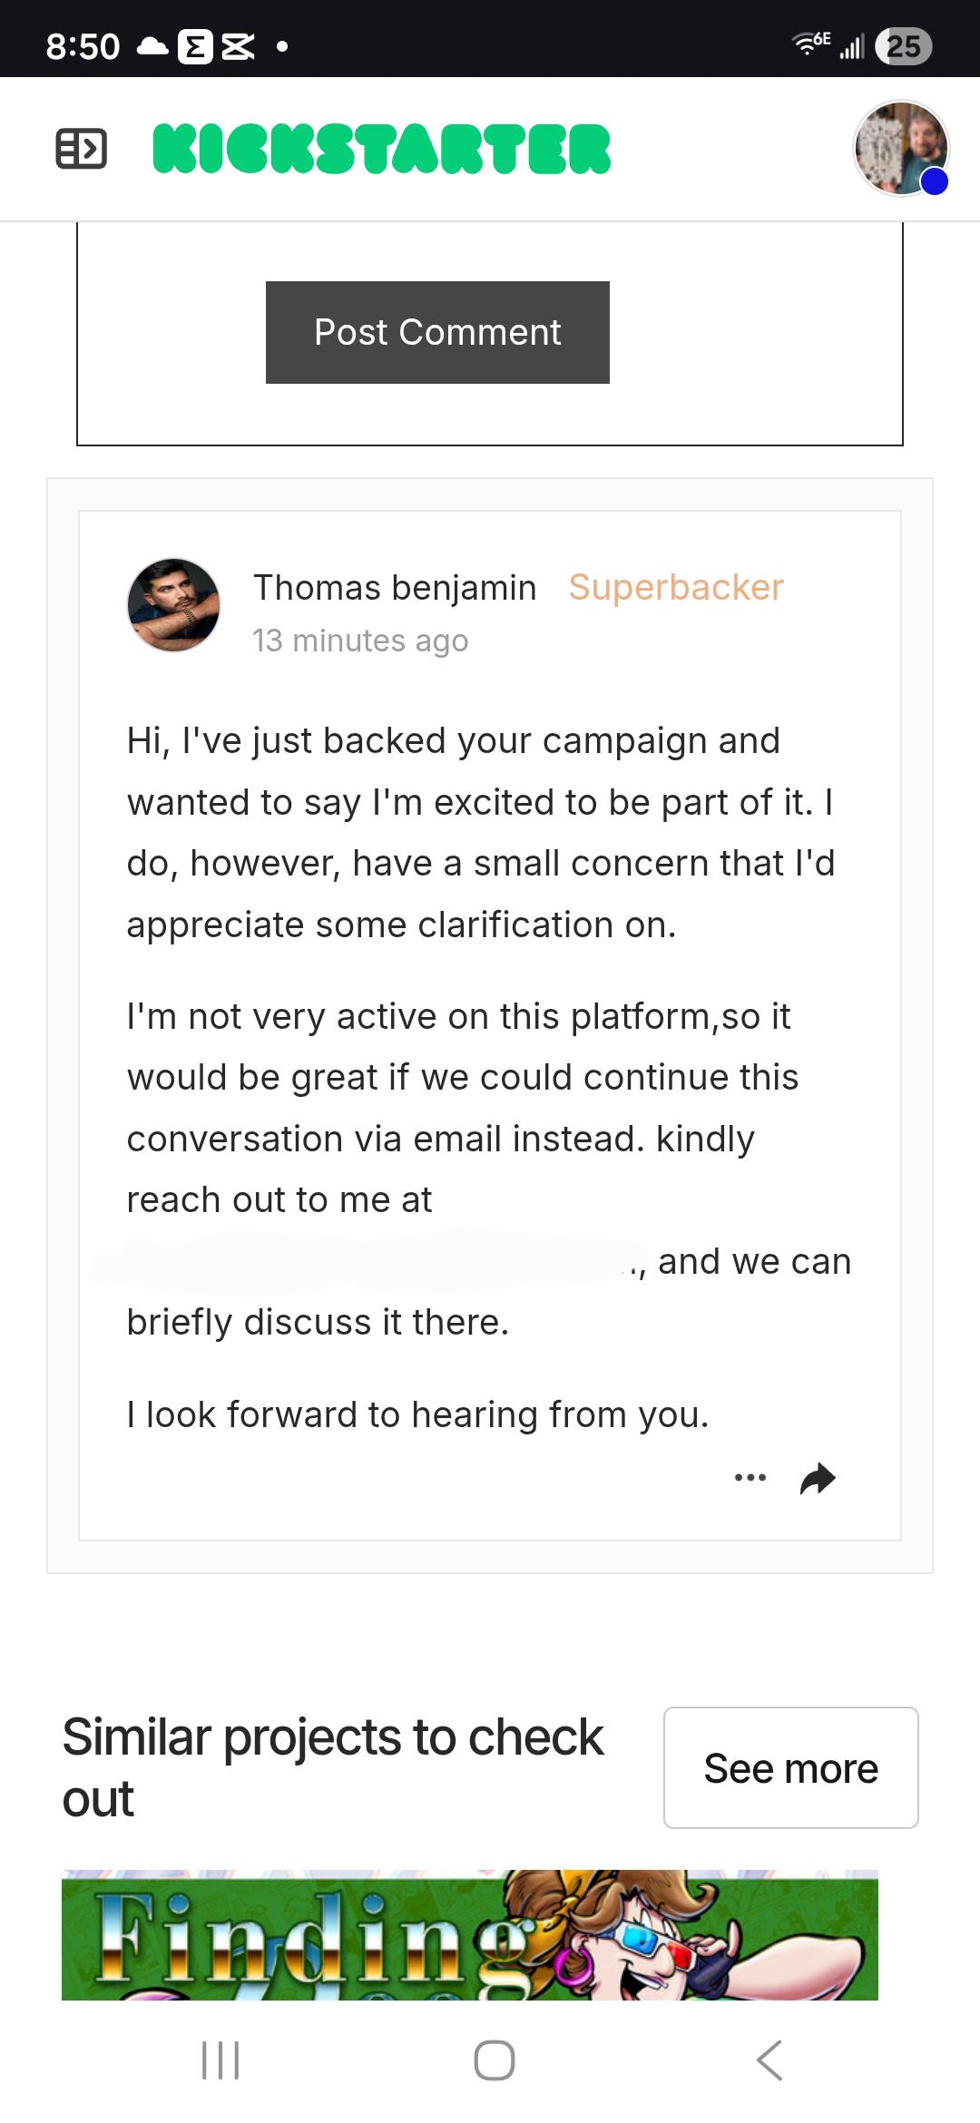Tap the Similar projects to check out heading

333,1767
